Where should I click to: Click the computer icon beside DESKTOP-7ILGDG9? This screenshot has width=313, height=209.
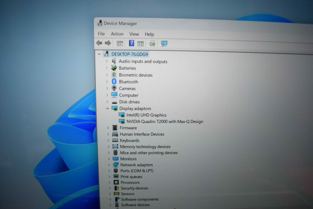coord(106,54)
